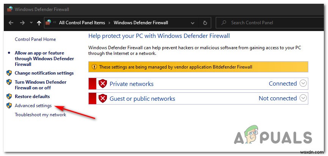The width and height of the screenshot is (328, 156).
Task: Select Turn Windows Defender Firewall on or off
Action: point(41,85)
